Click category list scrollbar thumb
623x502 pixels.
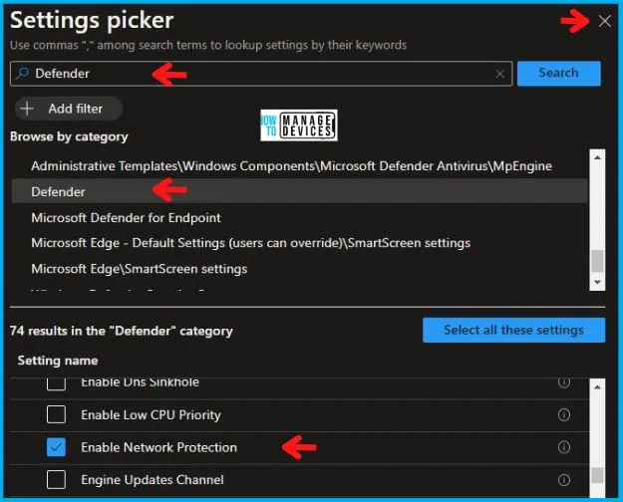coord(597,261)
